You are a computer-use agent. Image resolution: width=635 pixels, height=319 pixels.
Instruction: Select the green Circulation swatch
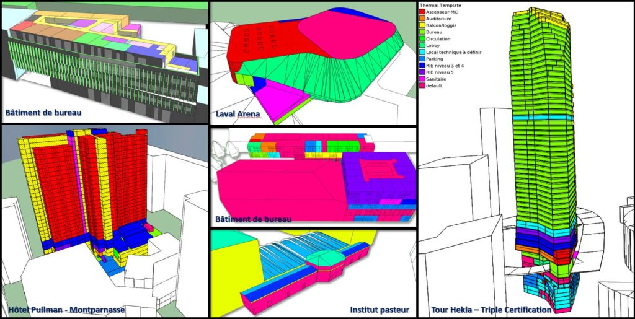coord(422,39)
